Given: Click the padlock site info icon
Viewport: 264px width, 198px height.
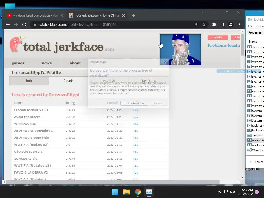Looking at the screenshot, I should point(35,24).
